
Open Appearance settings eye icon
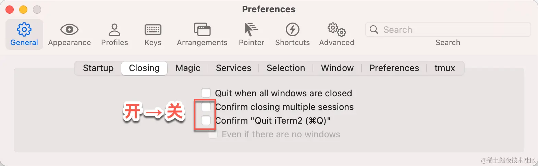69,30
